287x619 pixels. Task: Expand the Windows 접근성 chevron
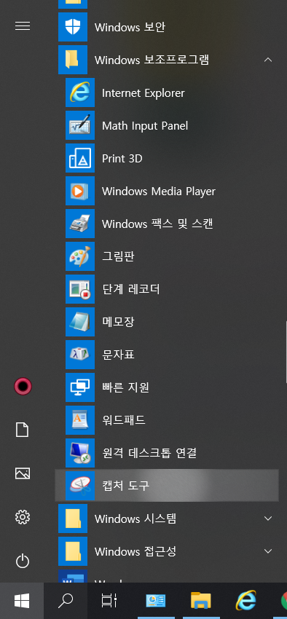pyautogui.click(x=268, y=551)
